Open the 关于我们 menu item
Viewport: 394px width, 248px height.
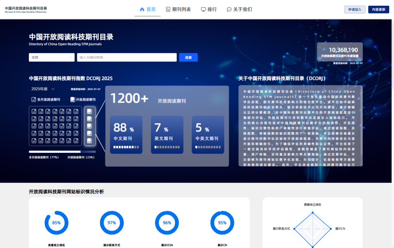coord(239,9)
